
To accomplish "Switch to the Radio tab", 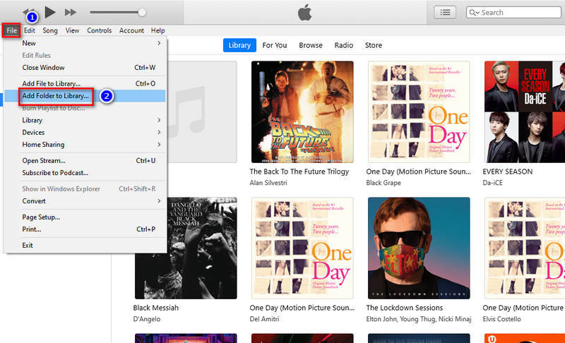I will point(344,45).
